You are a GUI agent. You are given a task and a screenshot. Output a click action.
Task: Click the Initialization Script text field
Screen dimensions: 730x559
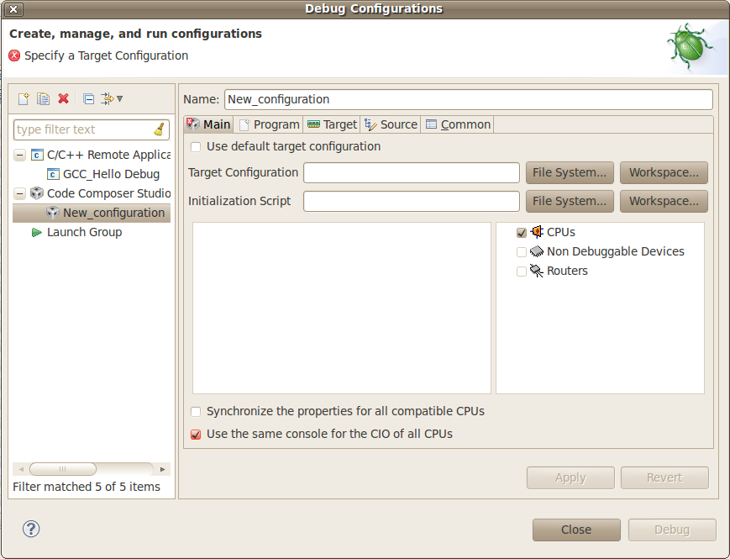point(412,201)
